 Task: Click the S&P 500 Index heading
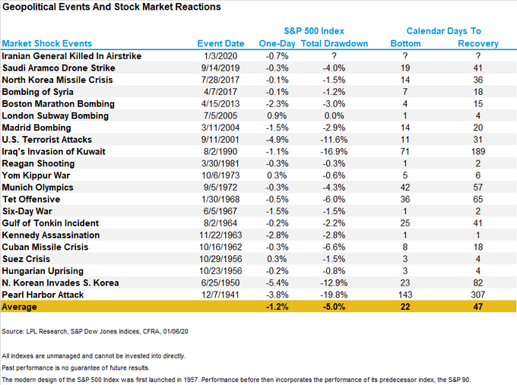314,31
